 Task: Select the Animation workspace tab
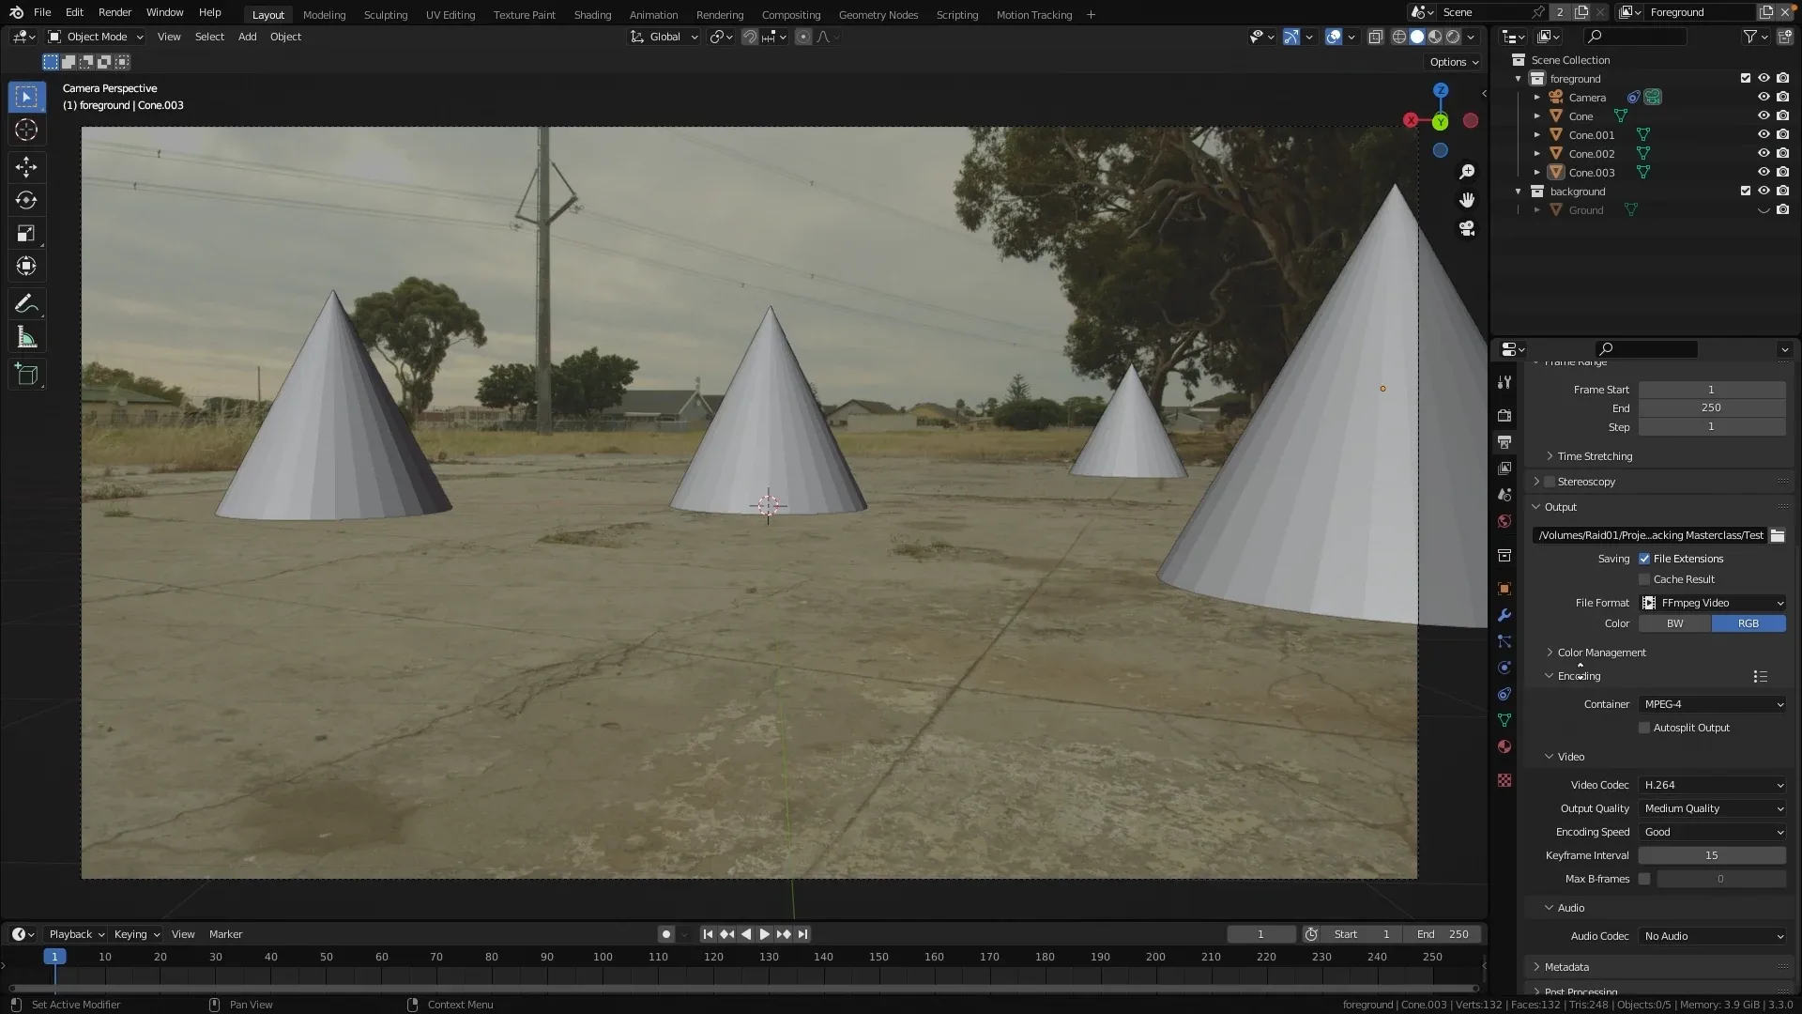653,14
